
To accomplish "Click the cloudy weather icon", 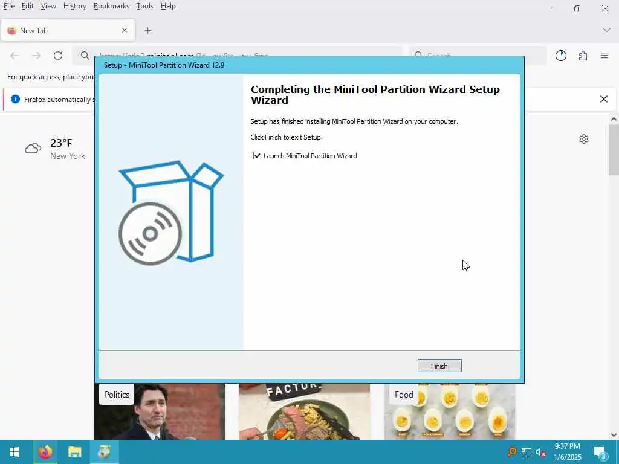I will (x=33, y=149).
